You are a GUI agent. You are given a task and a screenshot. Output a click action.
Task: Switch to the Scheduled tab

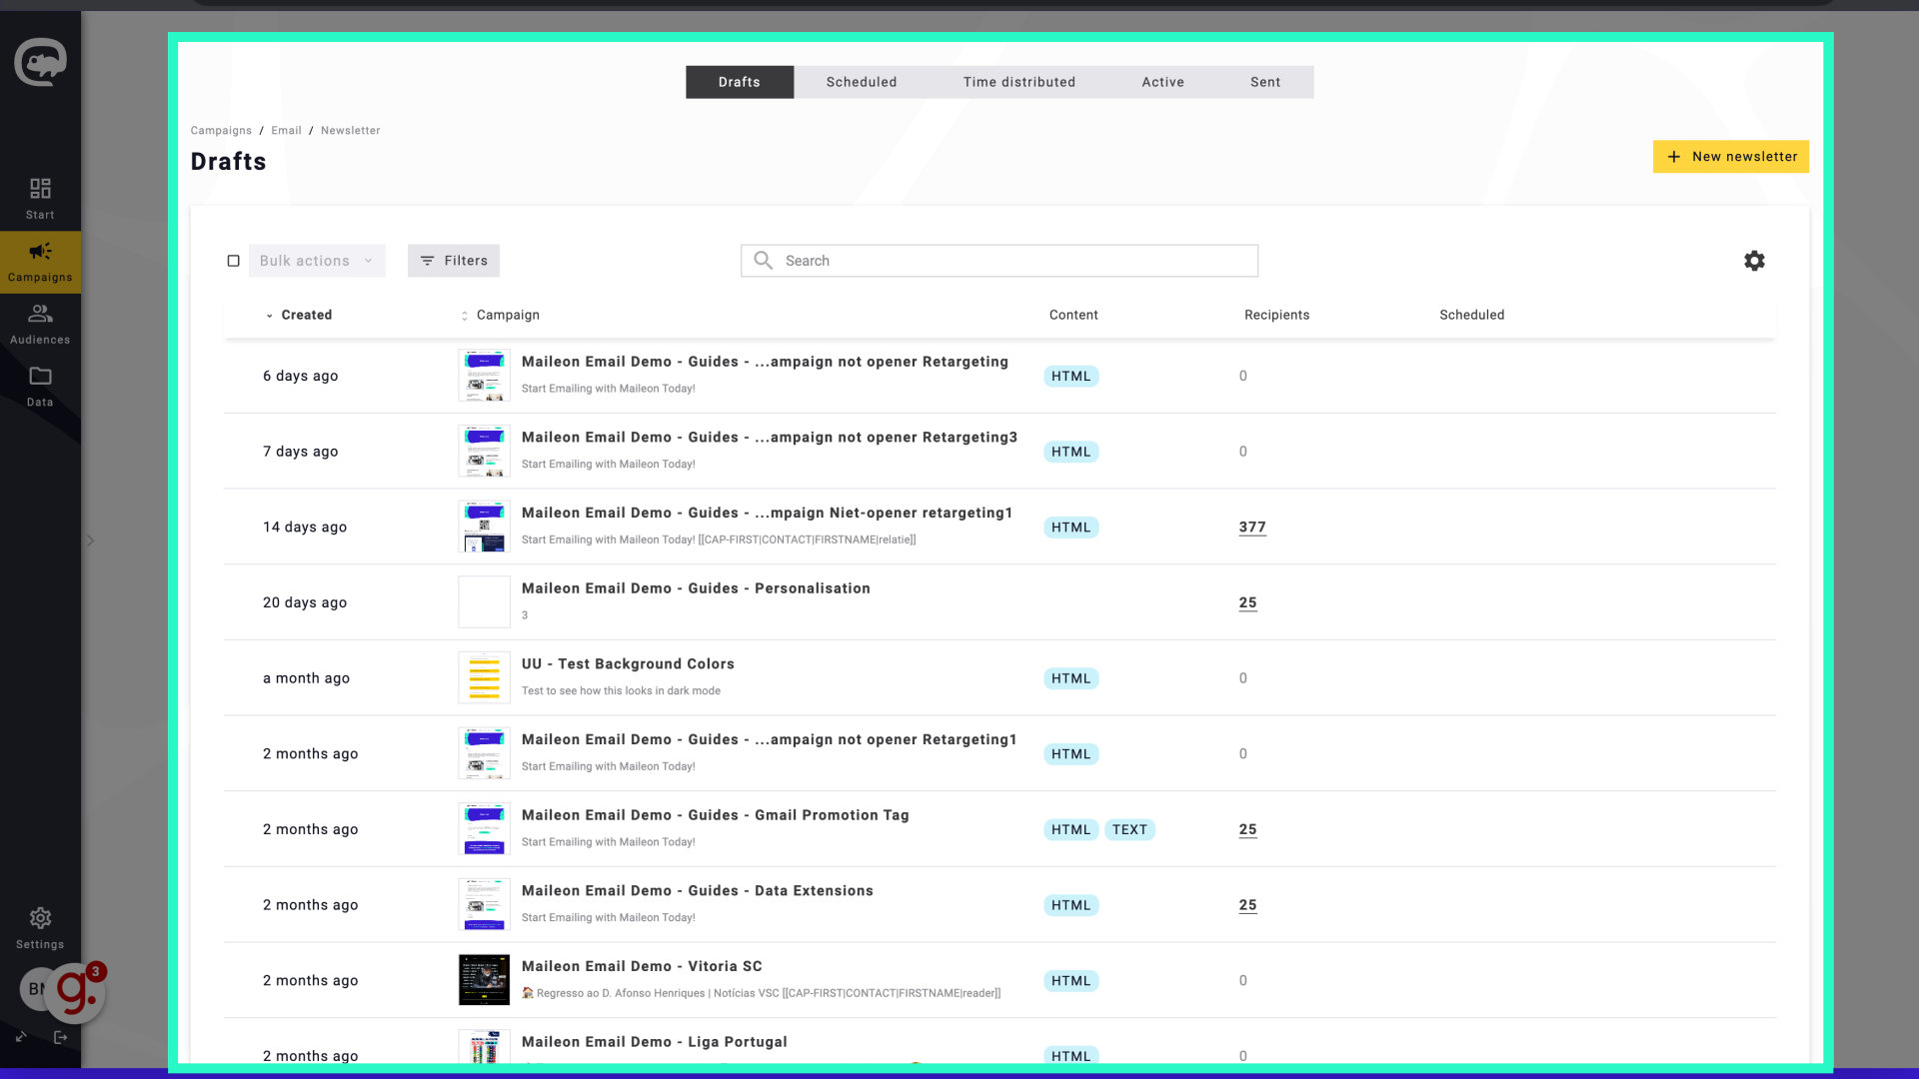point(862,82)
